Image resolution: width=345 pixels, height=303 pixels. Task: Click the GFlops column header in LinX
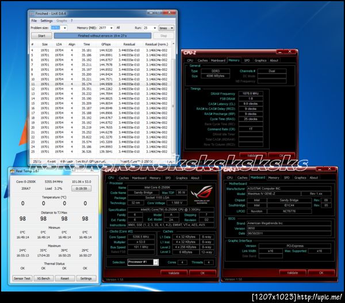pos(106,44)
